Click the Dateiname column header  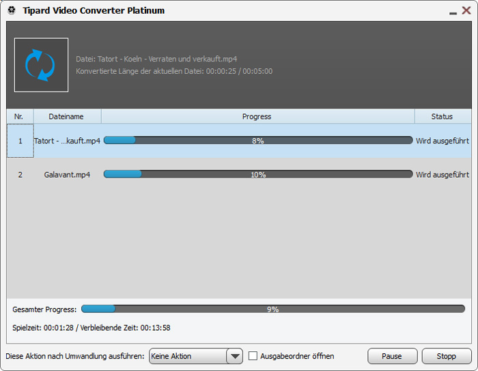pos(67,117)
